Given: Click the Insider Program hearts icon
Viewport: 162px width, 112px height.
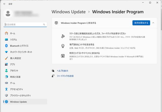Looking at the screenshot, I should click(56, 23).
